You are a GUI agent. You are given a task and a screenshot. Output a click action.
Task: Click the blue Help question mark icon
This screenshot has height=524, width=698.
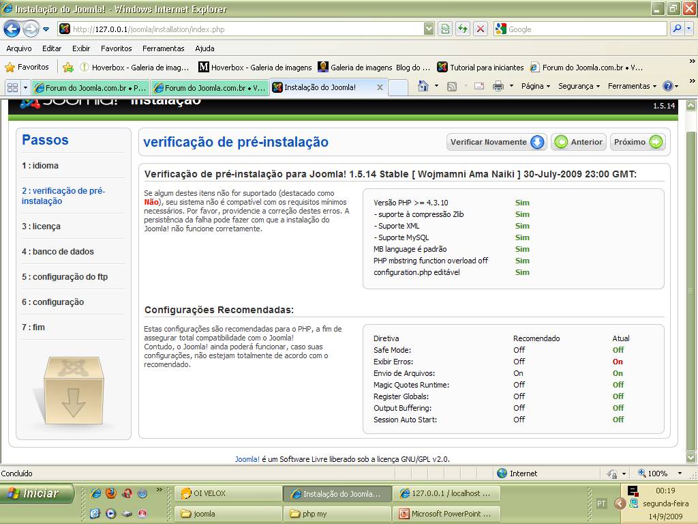[668, 86]
